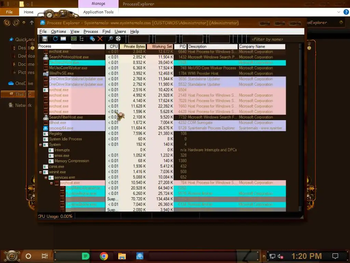Open the Start button on taskbar
Viewport: 350px width, 263px height.
(x=12, y=256)
